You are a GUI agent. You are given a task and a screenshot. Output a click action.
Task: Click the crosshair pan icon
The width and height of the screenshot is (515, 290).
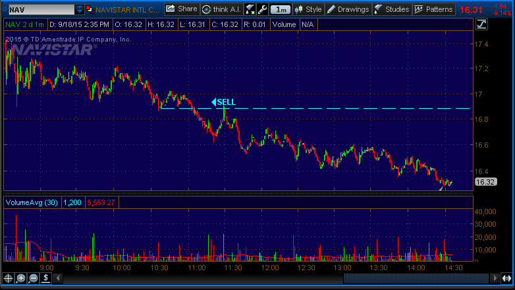tap(9, 278)
